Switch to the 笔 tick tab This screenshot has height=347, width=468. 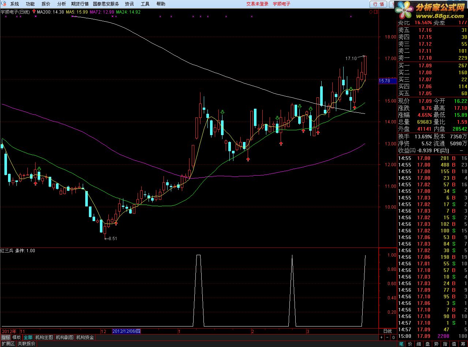(x=401, y=344)
